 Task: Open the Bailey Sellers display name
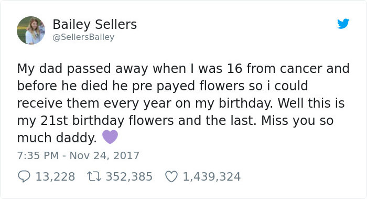pos(94,24)
